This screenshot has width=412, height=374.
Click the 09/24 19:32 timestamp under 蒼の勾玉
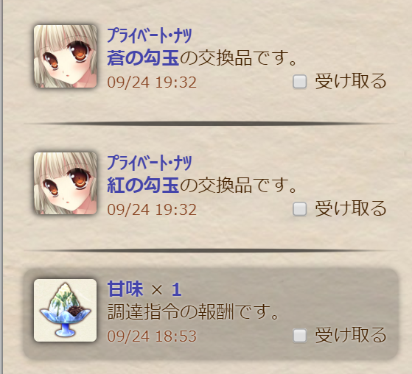point(152,82)
